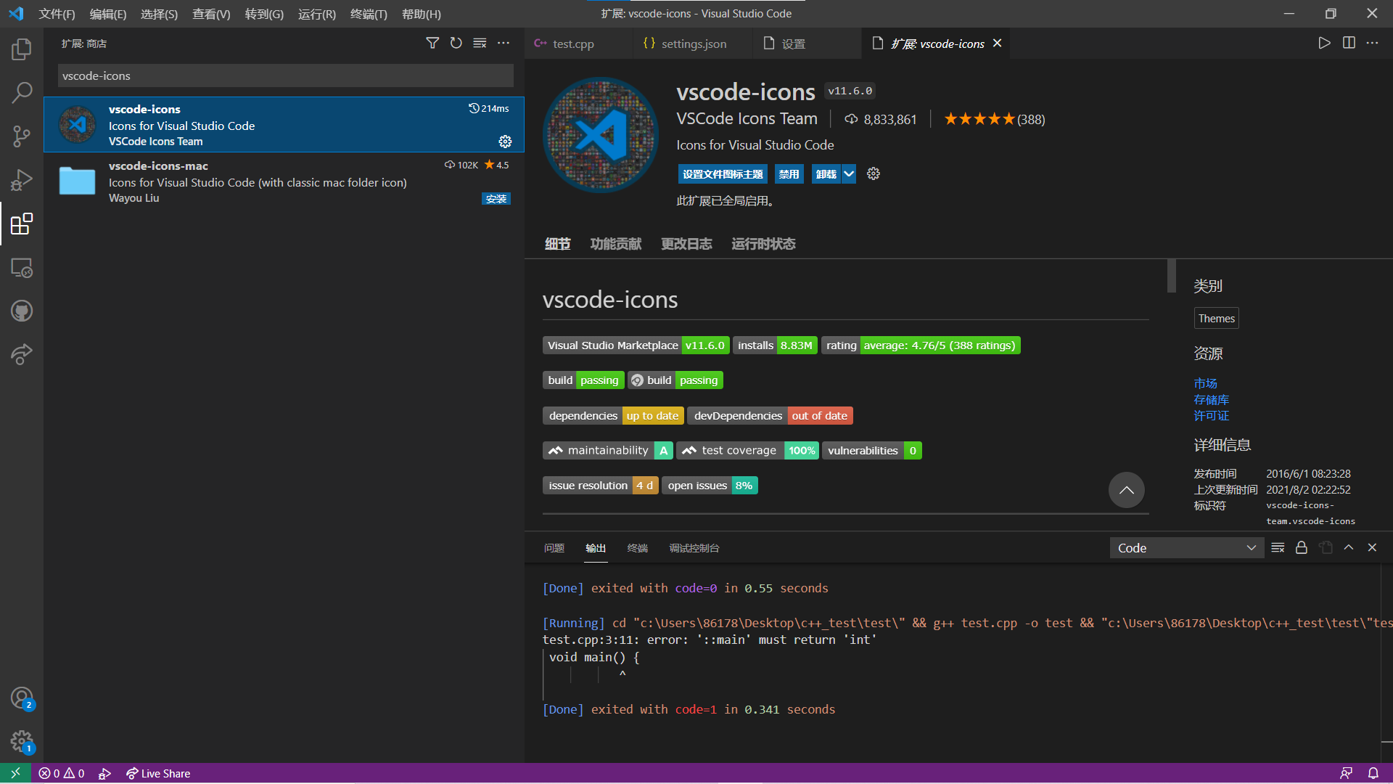Open the 文件(F) menu
The height and width of the screenshot is (784, 1393).
coord(57,14)
